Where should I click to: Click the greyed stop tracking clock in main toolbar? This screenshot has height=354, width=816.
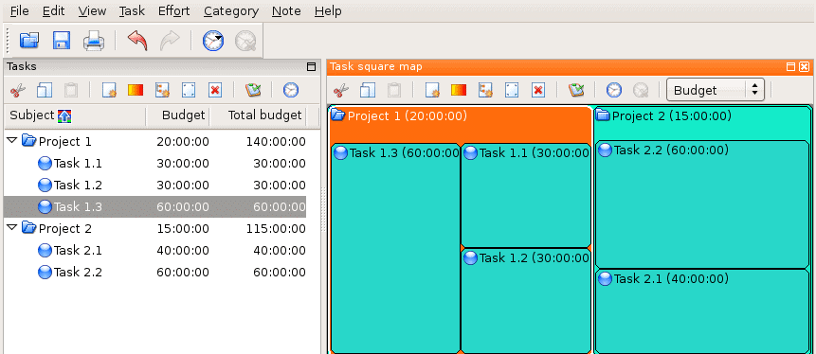pyautogui.click(x=245, y=40)
